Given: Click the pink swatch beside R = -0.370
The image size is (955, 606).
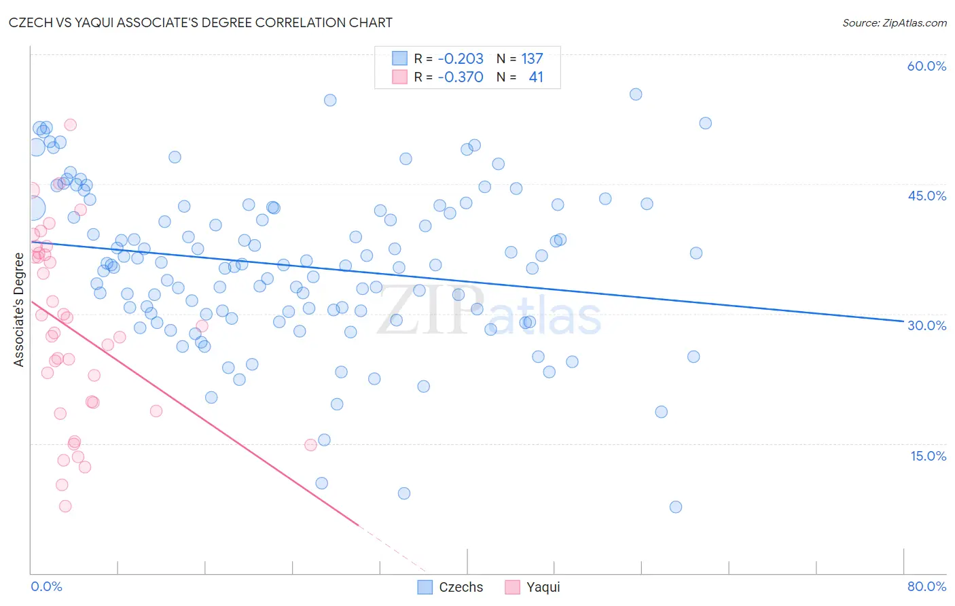Looking at the screenshot, I should click(399, 77).
